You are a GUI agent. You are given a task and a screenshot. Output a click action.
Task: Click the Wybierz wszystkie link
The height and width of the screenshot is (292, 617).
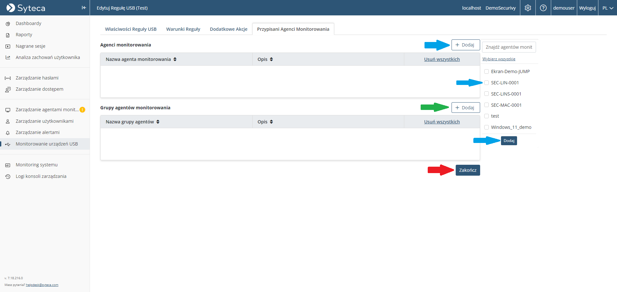pyautogui.click(x=499, y=59)
